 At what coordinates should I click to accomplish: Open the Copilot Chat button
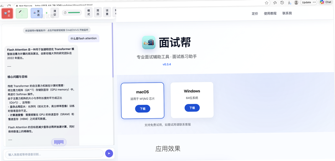click(x=326, y=2)
